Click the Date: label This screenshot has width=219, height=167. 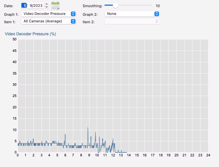[x=9, y=6]
